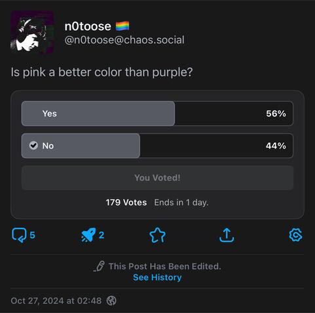Tap the You Voted! button
Viewport: 315px width, 313px height.
[x=157, y=178]
